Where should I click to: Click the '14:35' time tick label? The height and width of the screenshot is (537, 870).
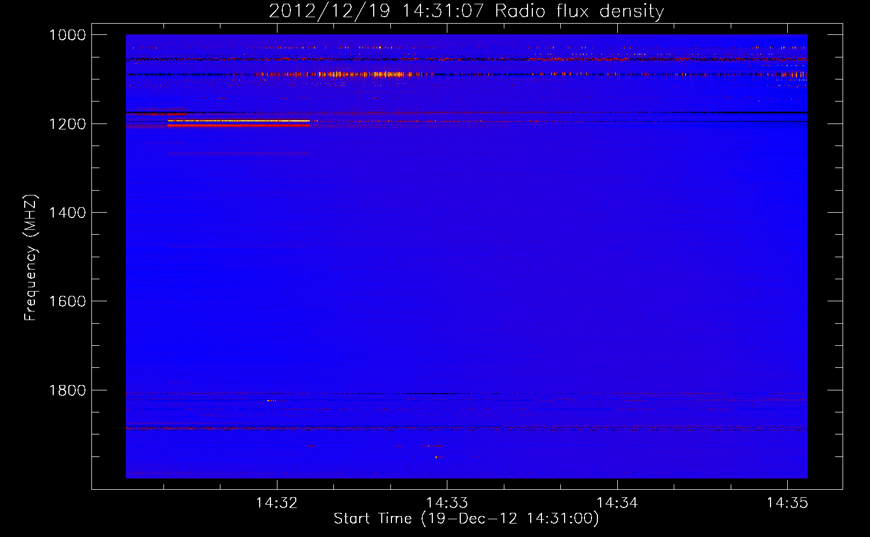pos(787,503)
